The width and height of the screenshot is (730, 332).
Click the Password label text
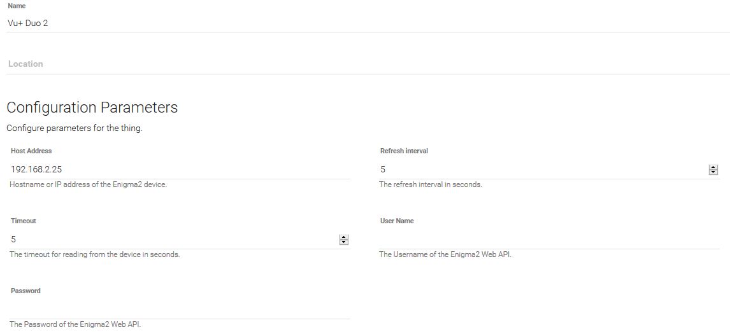pyautogui.click(x=25, y=291)
